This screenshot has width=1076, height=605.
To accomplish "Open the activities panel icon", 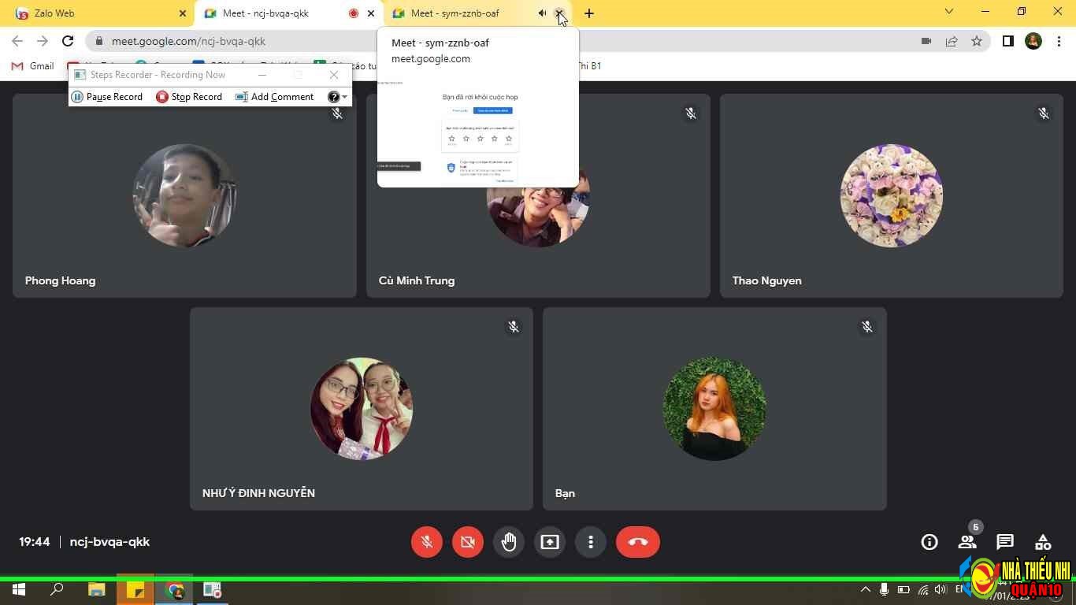I will pos(1043,542).
